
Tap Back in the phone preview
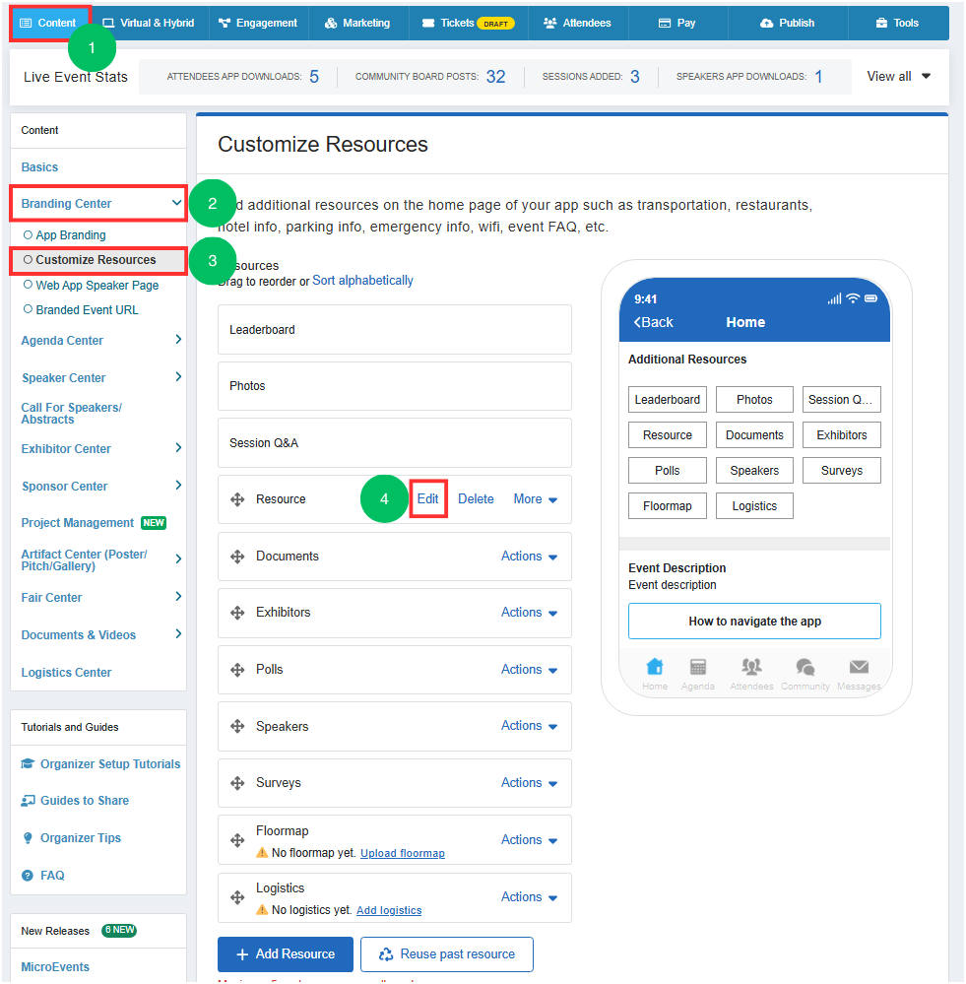coord(654,322)
